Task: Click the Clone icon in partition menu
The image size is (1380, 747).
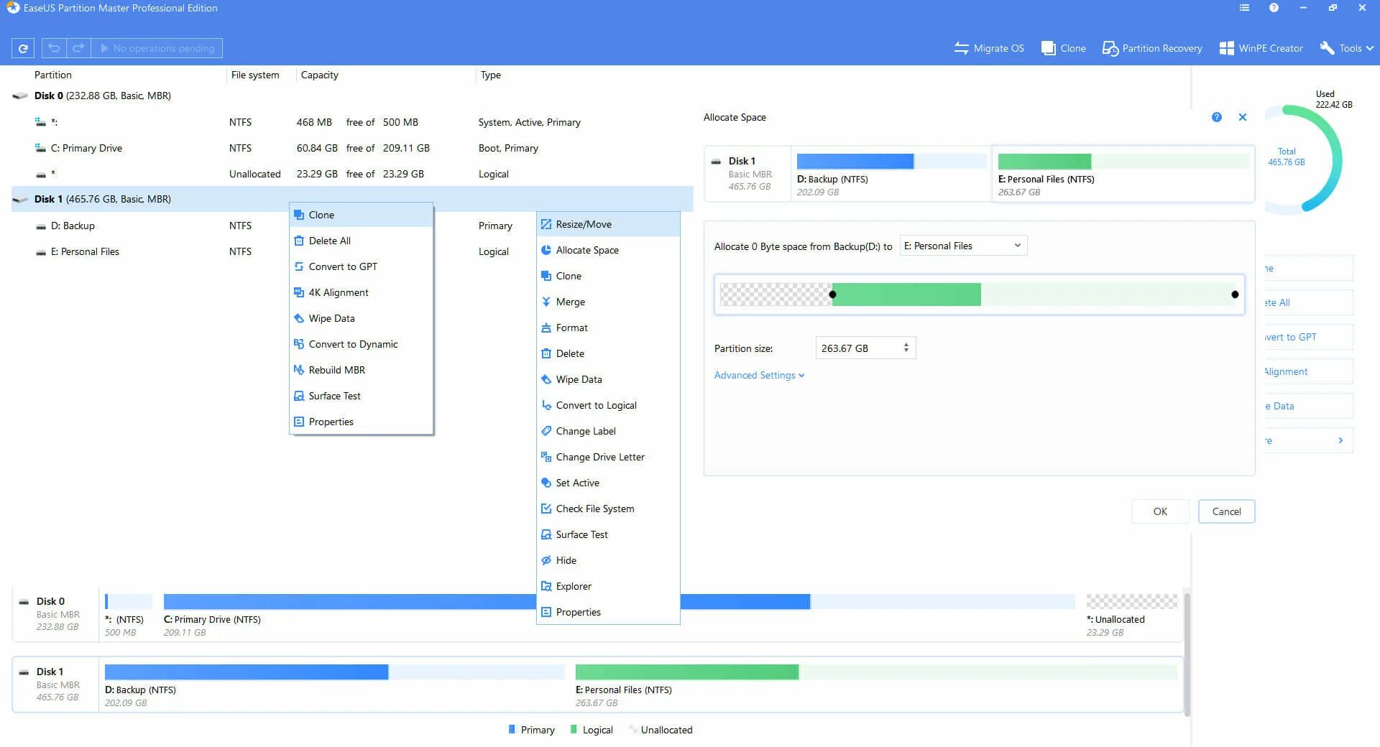Action: 546,276
